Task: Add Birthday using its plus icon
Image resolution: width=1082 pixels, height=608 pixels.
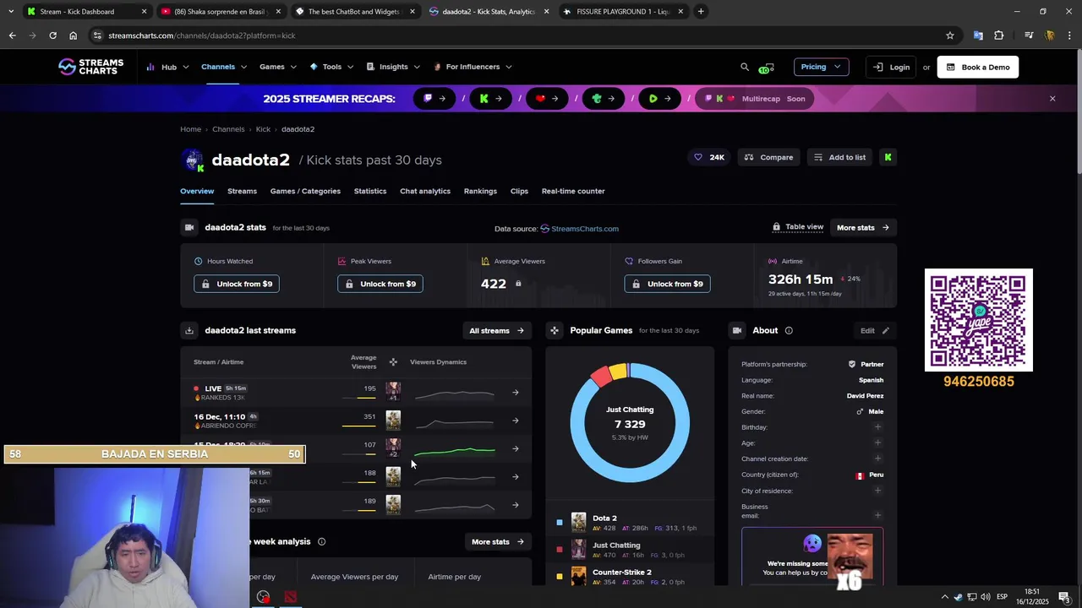Action: (x=877, y=427)
